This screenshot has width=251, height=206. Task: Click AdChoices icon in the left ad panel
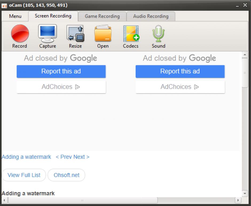77,87
